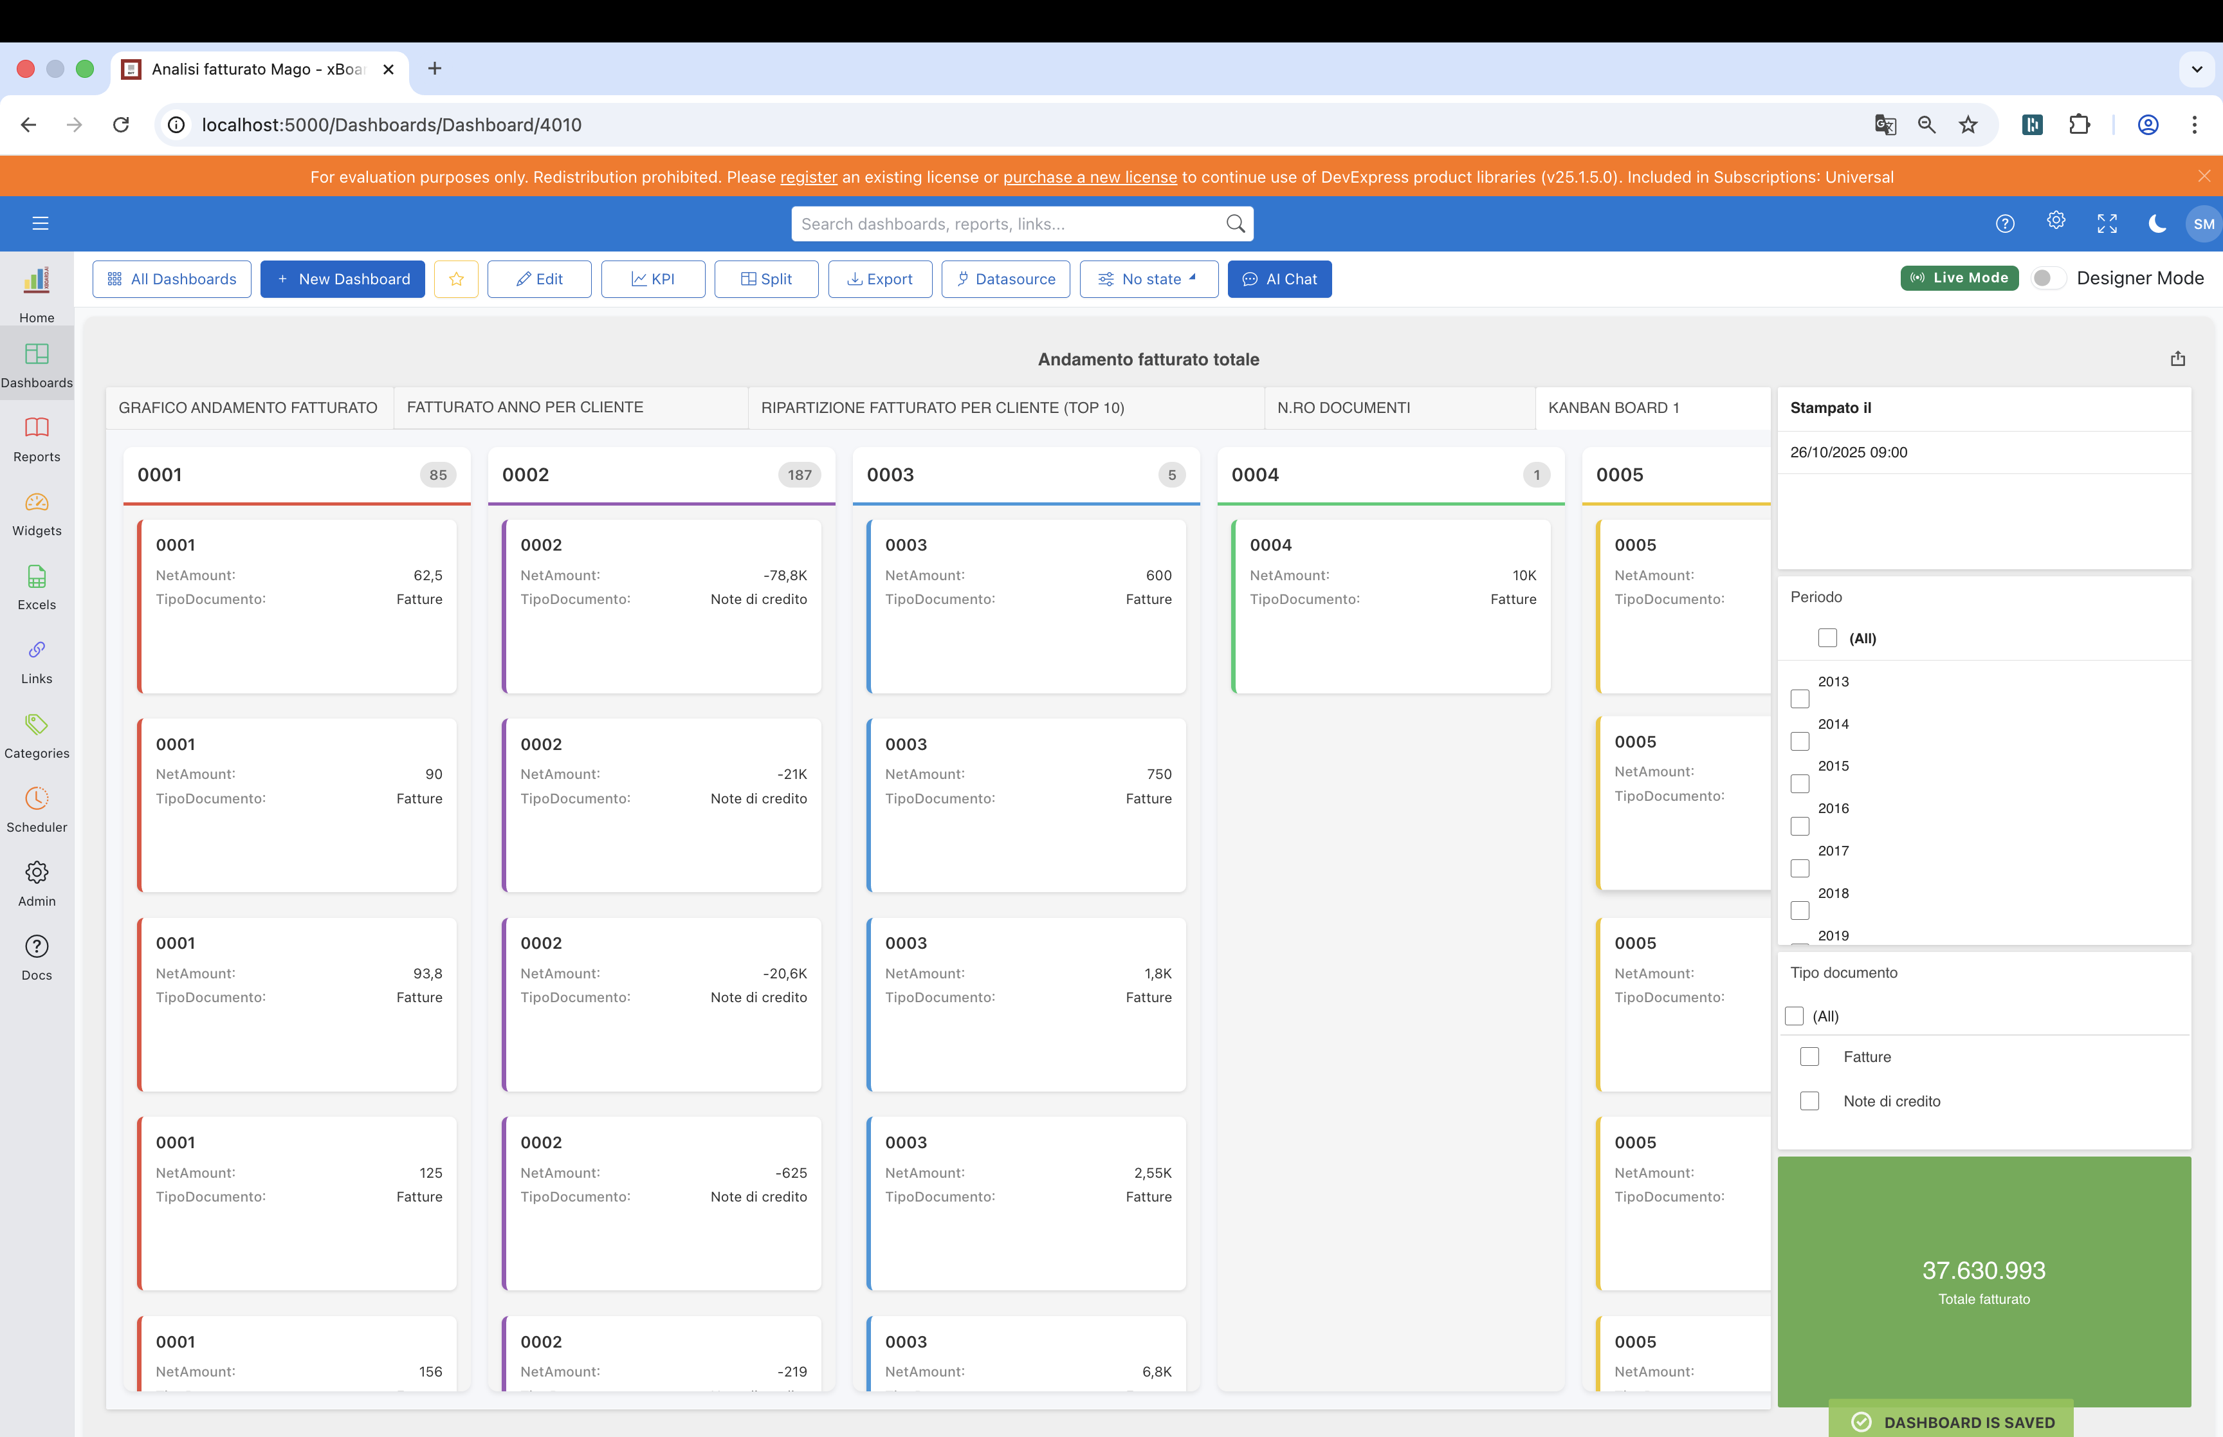Switch to GRAFICO ANDAMENTO FATTURATO tab
2223x1437 pixels.
point(248,408)
